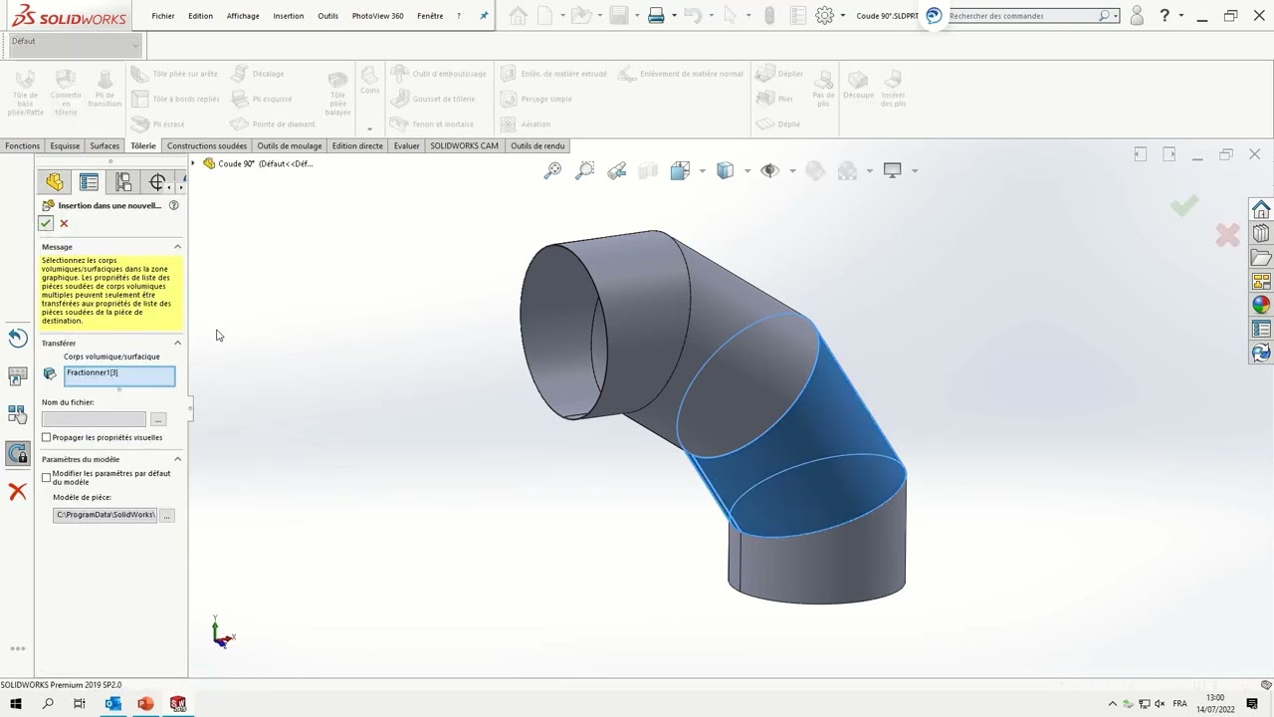Open SOLIDWORKS Resources home tab in task pane
The width and height of the screenshot is (1274, 717).
[1261, 209]
